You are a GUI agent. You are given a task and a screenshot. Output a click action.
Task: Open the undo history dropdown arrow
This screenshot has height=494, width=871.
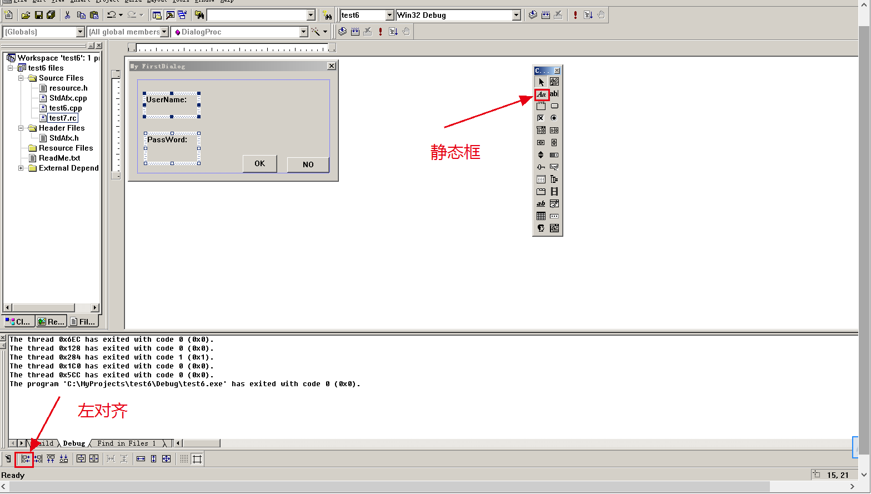pos(121,15)
